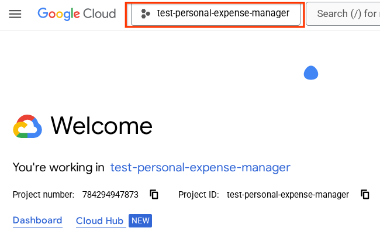
Task: Open the main navigation hamburger menu
Action: (x=15, y=14)
